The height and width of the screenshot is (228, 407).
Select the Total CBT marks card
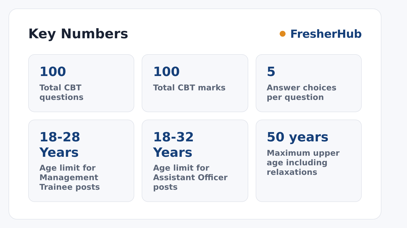pyautogui.click(x=195, y=83)
